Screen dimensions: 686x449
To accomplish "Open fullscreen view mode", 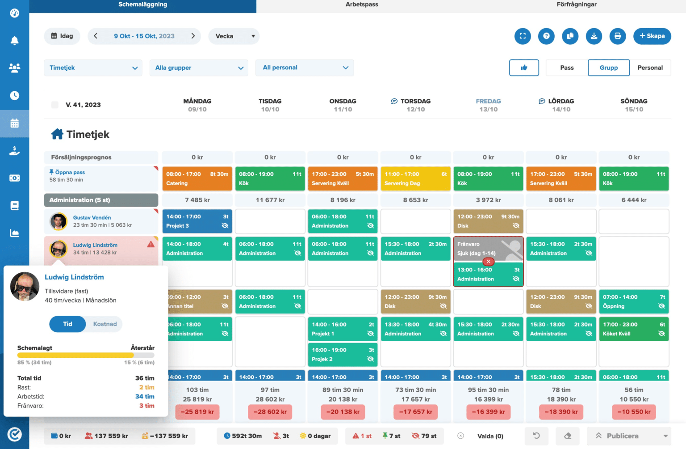I will click(x=523, y=36).
